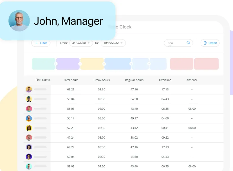233x171 pixels.
Task: Click the Filter lines icon
Action: (x=36, y=43)
